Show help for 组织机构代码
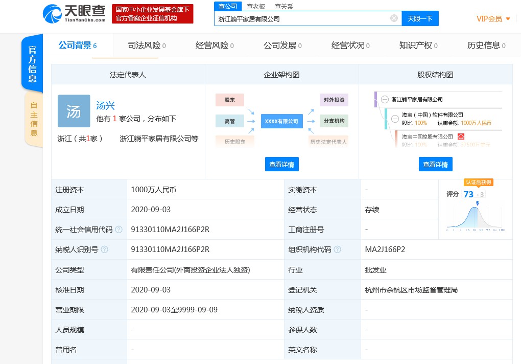Image resolution: width=521 pixels, height=364 pixels. coord(337,249)
